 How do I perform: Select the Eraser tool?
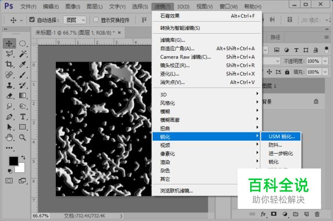click(x=9, y=96)
